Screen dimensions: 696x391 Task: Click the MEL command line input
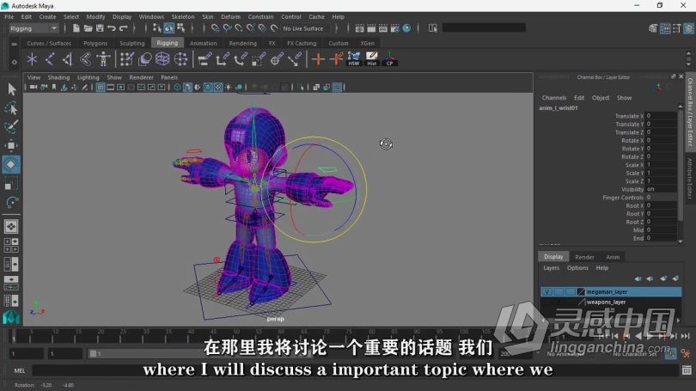[x=355, y=370]
